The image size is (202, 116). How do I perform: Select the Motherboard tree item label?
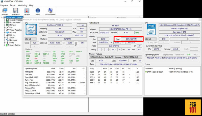coord(15,22)
